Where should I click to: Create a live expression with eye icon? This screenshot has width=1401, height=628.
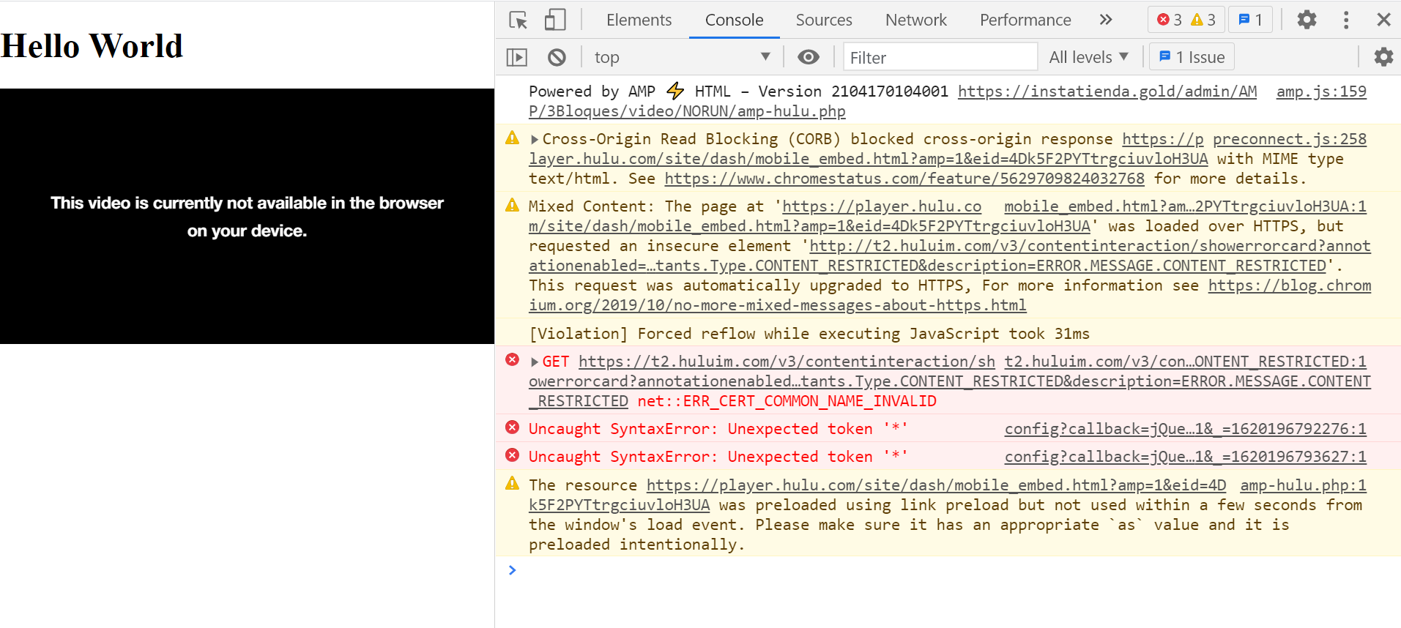click(x=809, y=57)
